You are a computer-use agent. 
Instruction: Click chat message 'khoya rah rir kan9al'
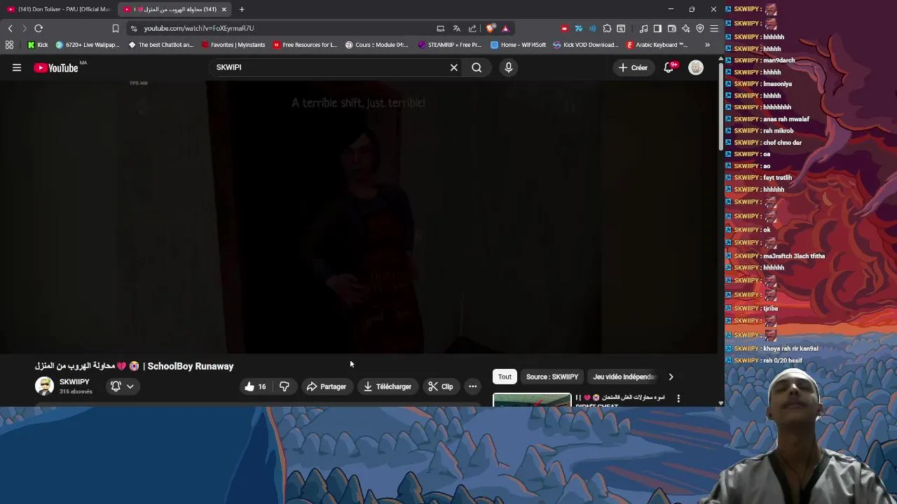click(x=790, y=349)
